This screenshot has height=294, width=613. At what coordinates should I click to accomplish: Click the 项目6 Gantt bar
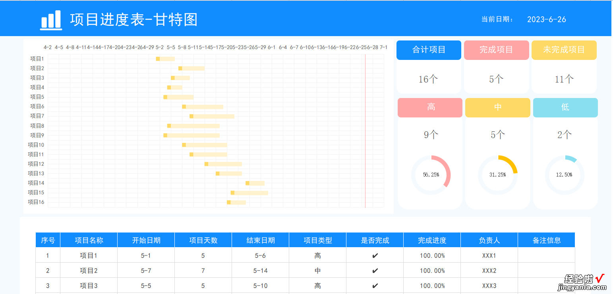203,107
